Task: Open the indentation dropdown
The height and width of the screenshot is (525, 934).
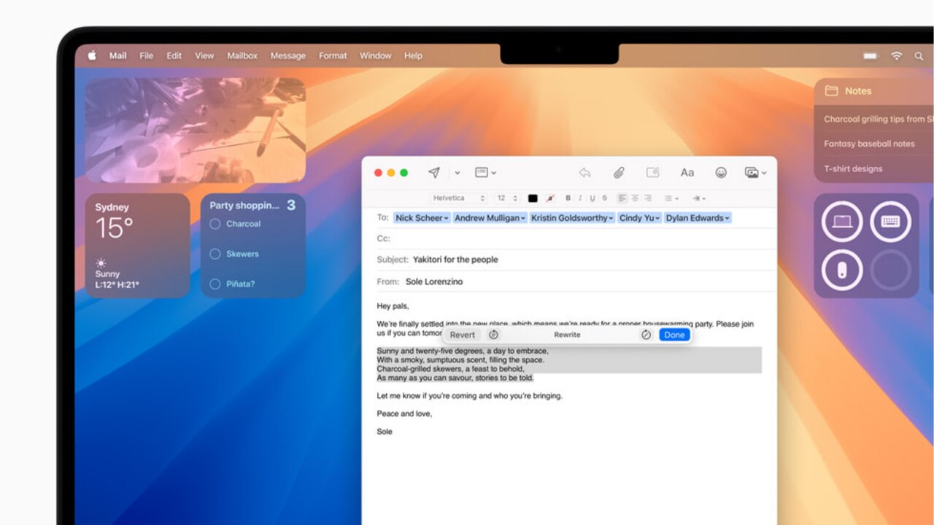Action: click(x=699, y=198)
